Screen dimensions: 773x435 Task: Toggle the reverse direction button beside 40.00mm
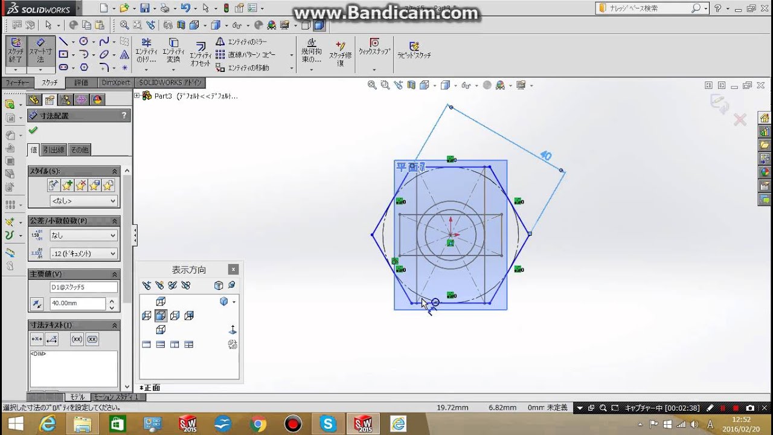click(37, 303)
